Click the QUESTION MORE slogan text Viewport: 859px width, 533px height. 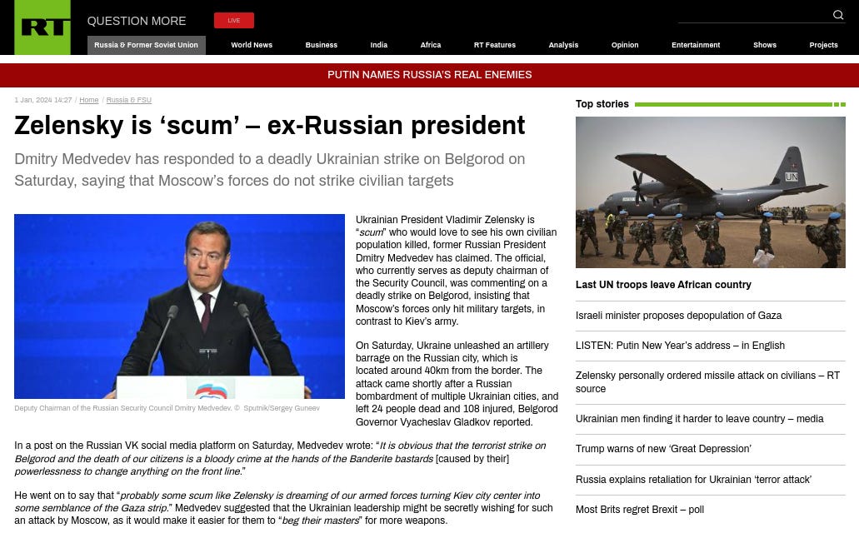click(x=137, y=21)
